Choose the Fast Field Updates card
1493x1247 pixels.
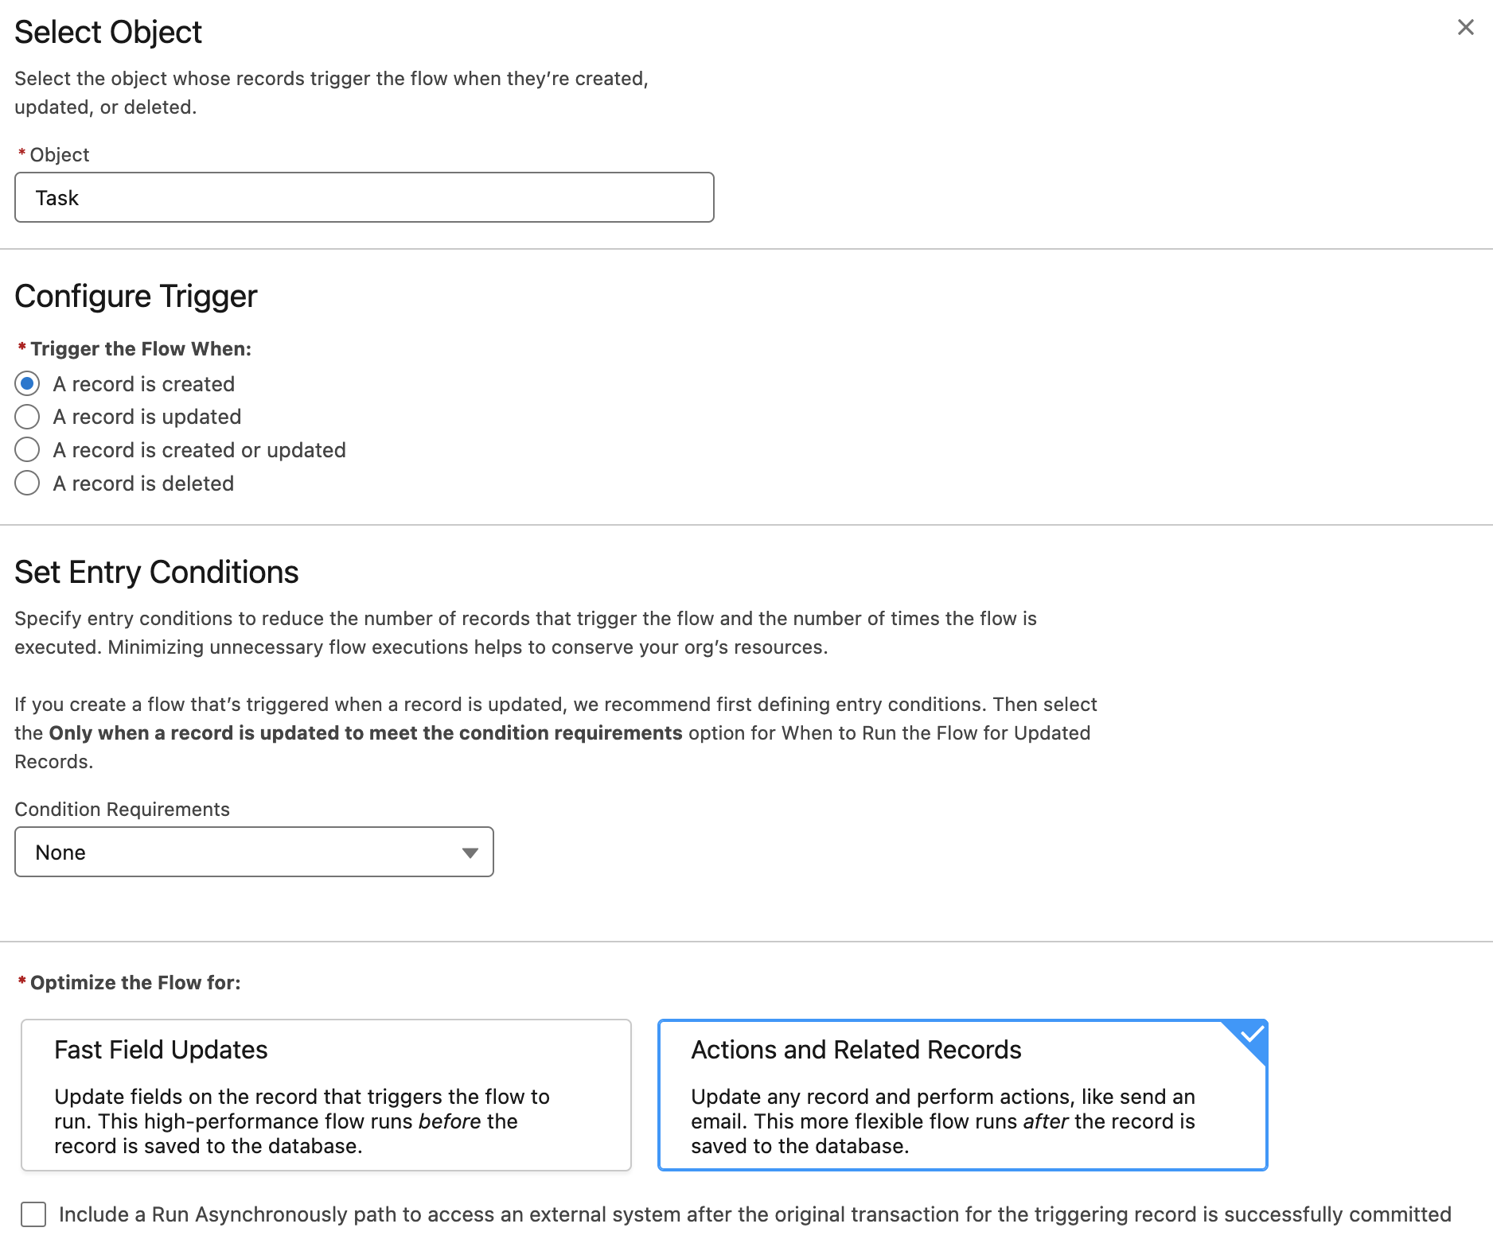[x=326, y=1095]
